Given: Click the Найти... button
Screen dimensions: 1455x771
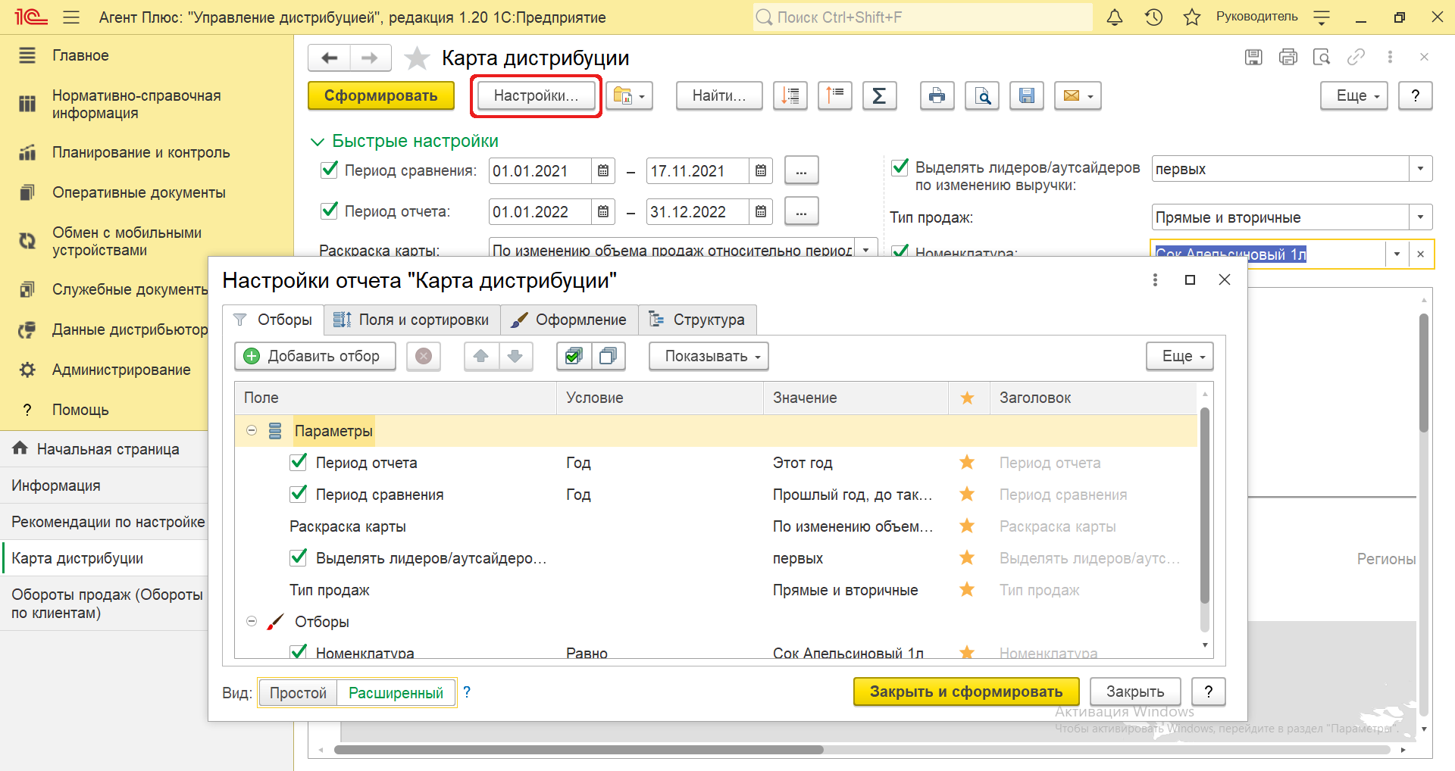Looking at the screenshot, I should pos(719,96).
